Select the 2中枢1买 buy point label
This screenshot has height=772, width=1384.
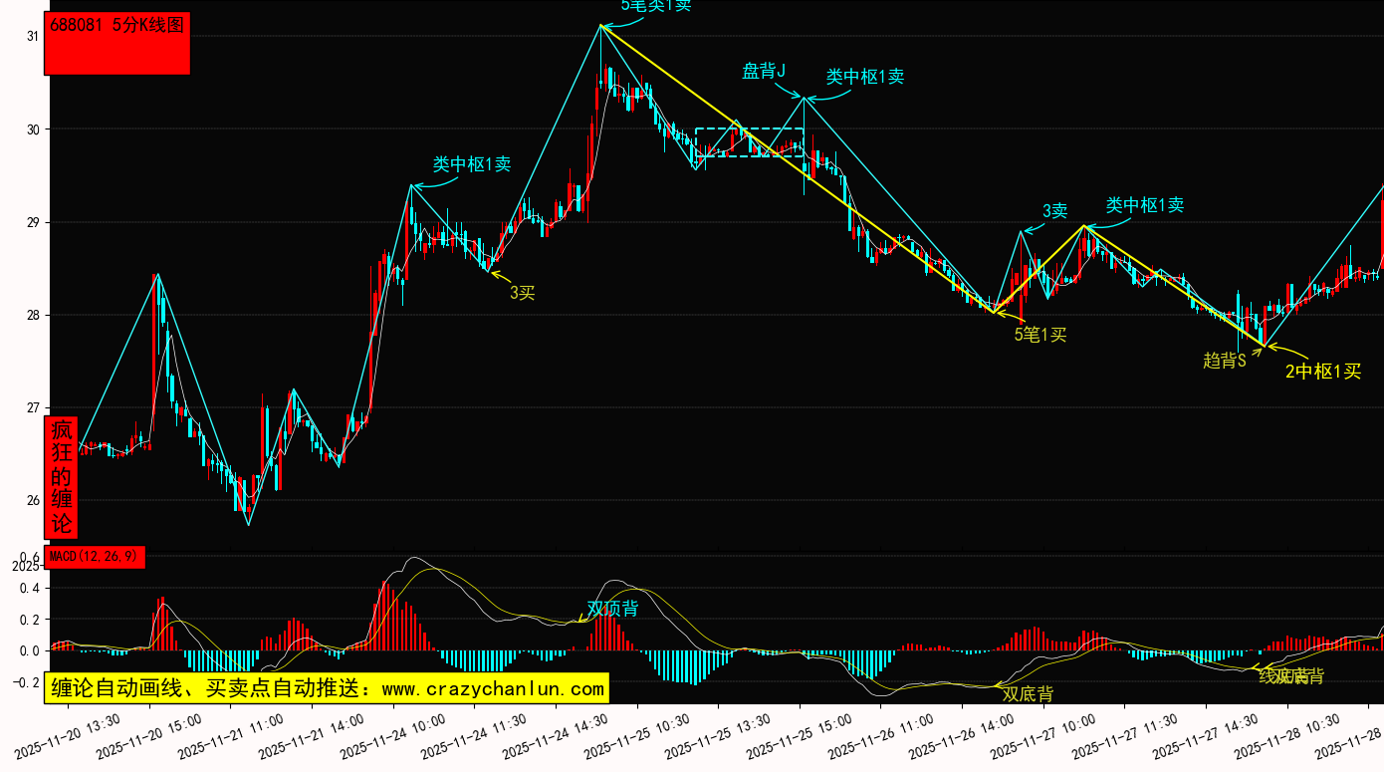point(1322,372)
